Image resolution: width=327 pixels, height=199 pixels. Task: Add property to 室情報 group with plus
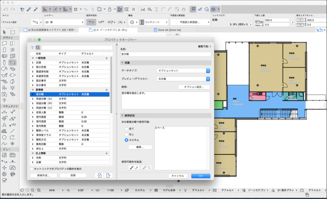[107, 90]
